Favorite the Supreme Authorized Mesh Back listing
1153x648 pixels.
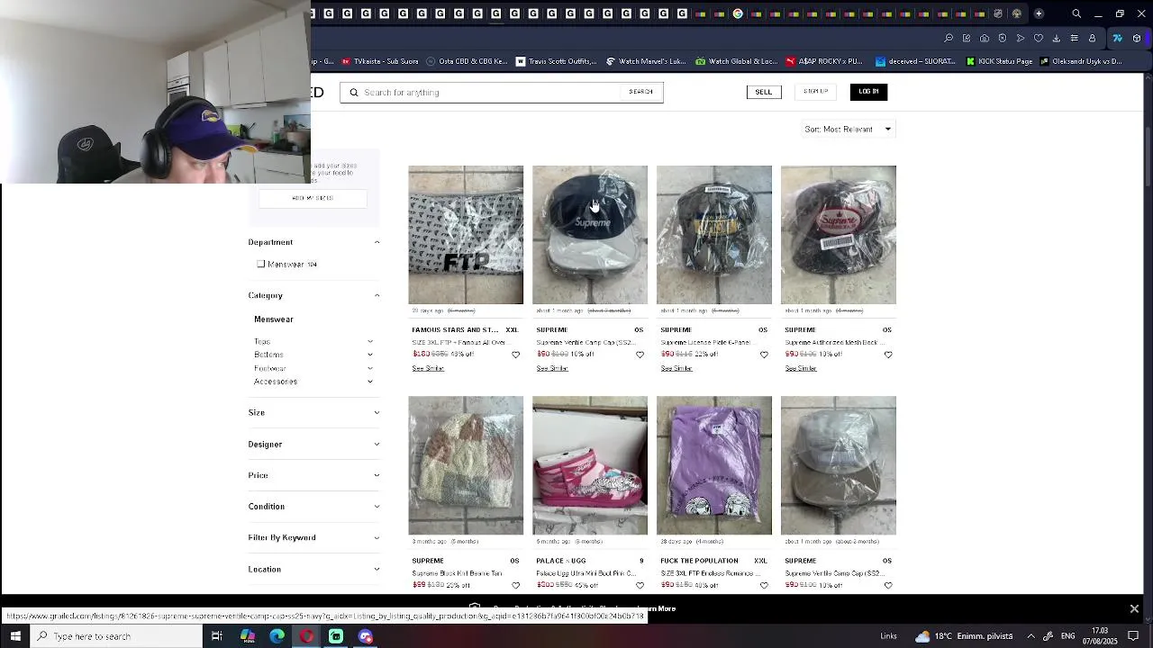pos(888,355)
